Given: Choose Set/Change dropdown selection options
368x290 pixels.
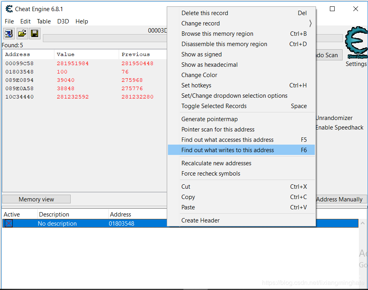Looking at the screenshot, I should [241, 96].
